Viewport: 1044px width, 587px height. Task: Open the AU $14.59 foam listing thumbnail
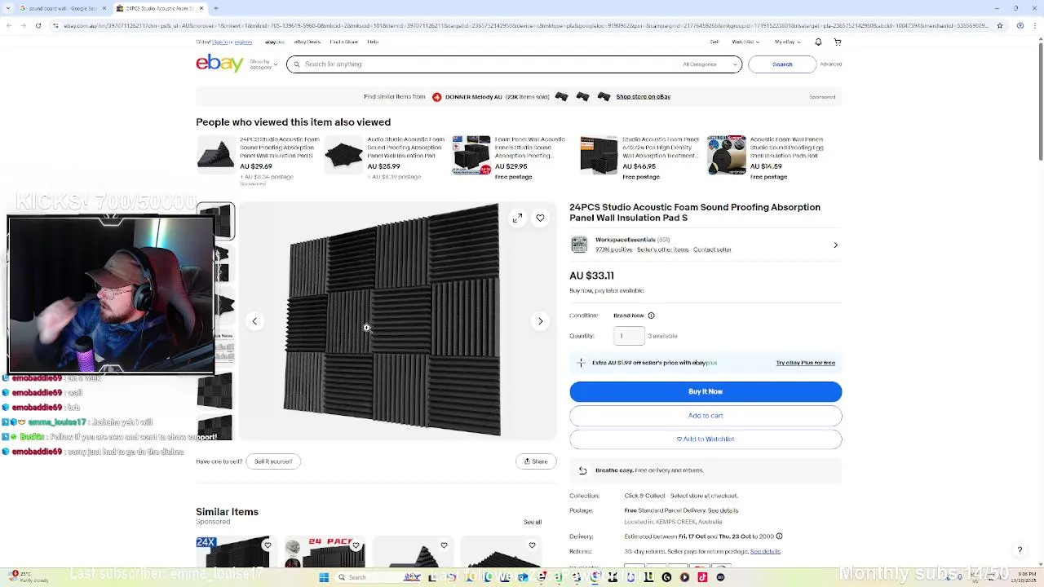(727, 155)
